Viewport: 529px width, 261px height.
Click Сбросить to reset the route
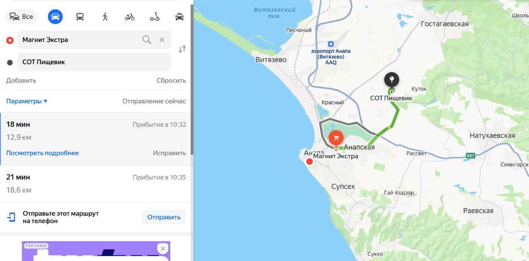pyautogui.click(x=171, y=80)
